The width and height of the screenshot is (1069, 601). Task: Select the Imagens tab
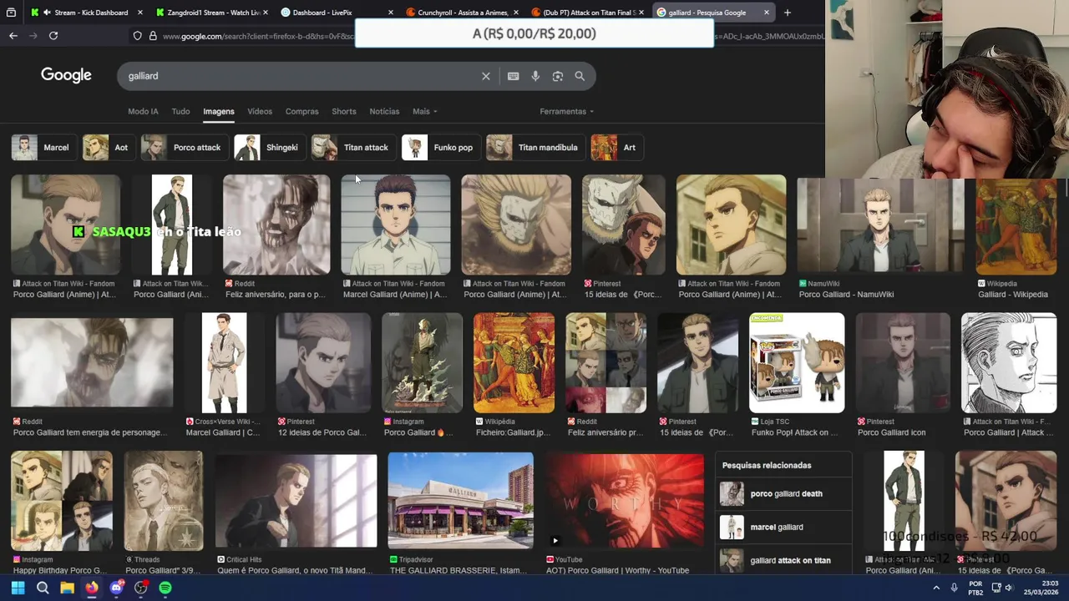[x=219, y=111]
